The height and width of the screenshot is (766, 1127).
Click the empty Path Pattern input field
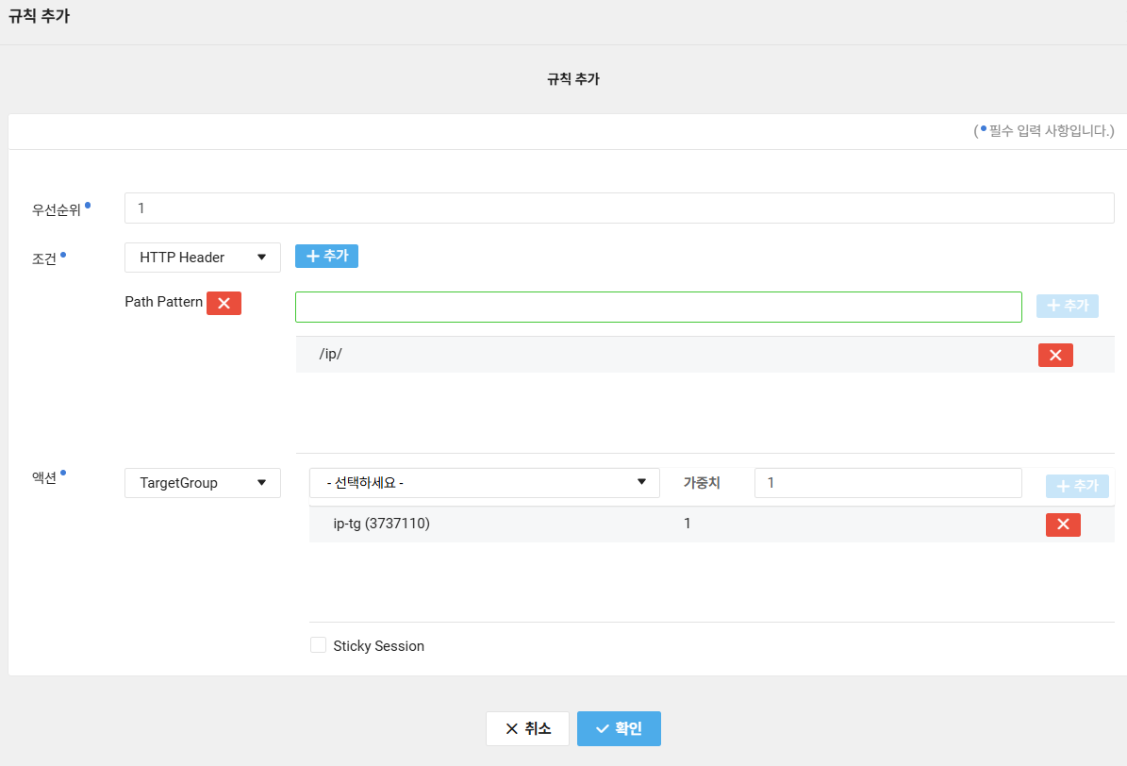[x=658, y=308]
